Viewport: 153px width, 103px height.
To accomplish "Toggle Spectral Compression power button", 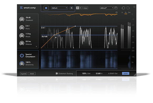I will pyautogui.click(x=22, y=55).
